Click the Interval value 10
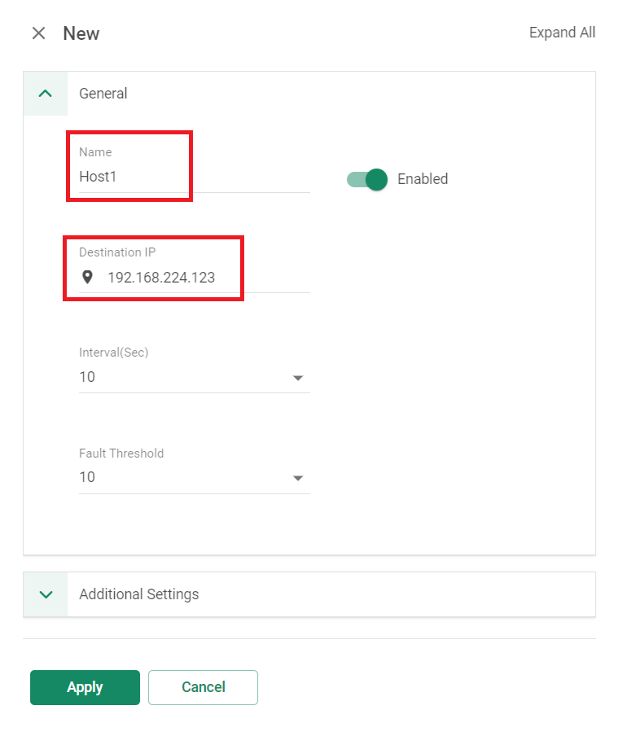The height and width of the screenshot is (745, 622). 87,377
